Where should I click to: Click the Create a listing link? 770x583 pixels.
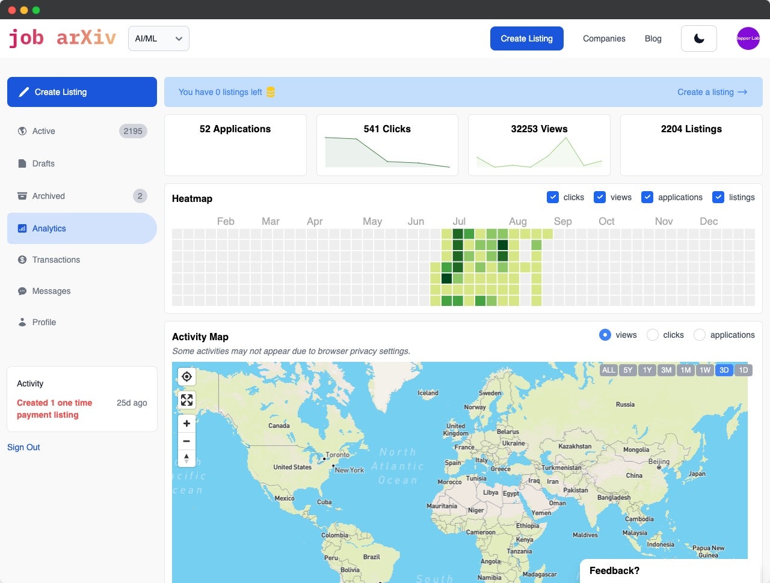712,92
